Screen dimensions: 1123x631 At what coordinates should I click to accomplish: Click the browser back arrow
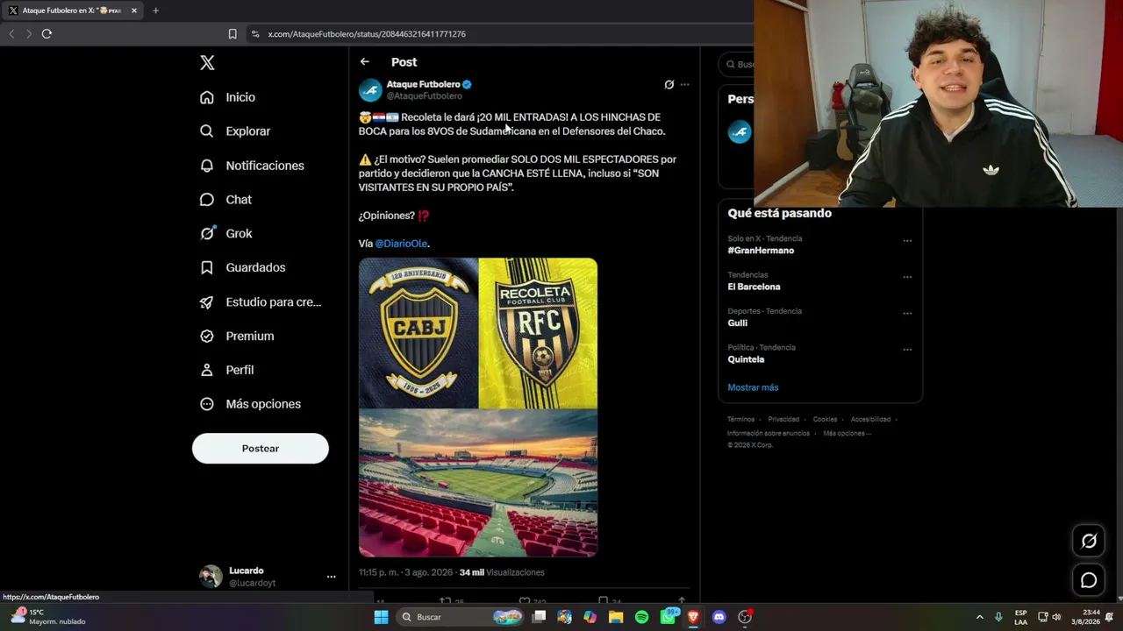11,34
